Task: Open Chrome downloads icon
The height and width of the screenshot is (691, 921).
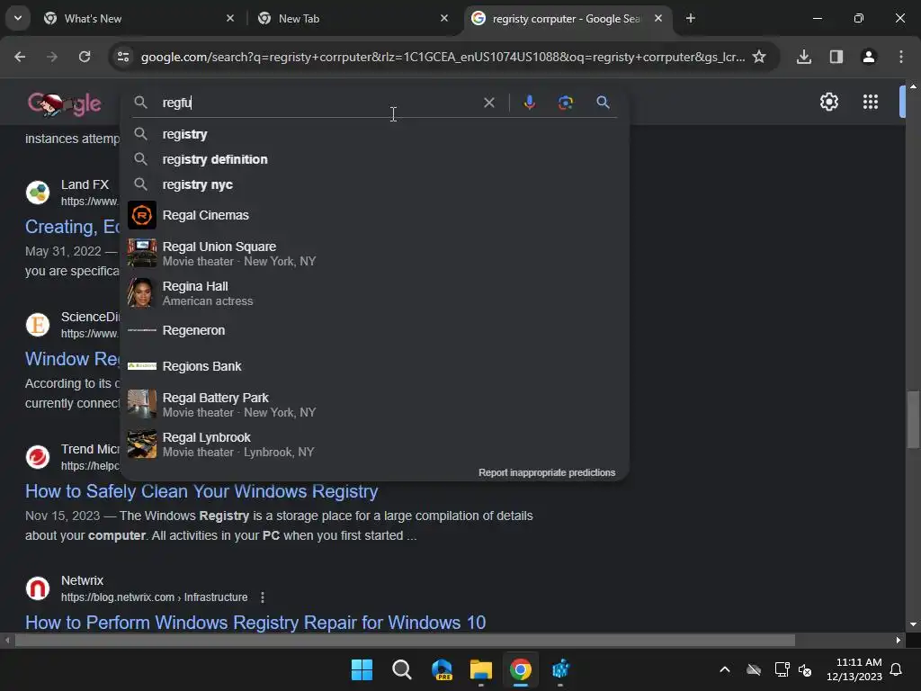Action: pyautogui.click(x=804, y=57)
